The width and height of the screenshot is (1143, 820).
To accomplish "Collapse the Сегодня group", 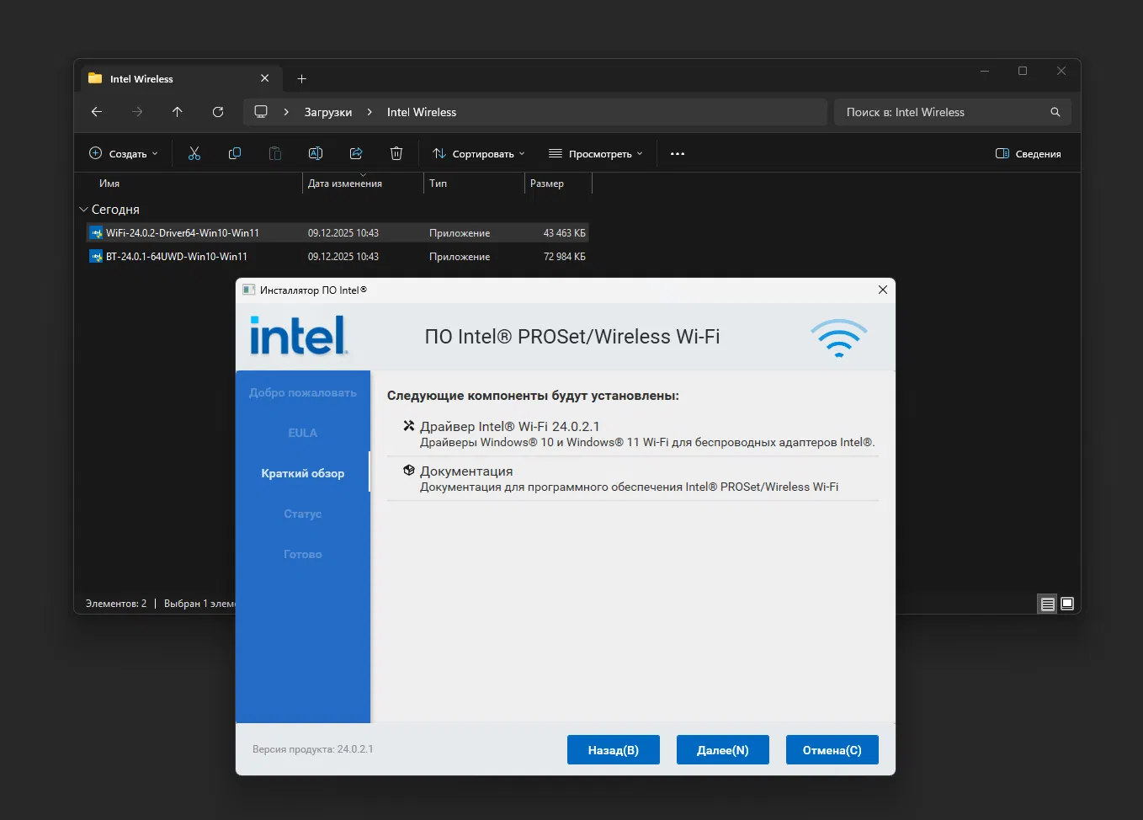I will tap(83, 210).
